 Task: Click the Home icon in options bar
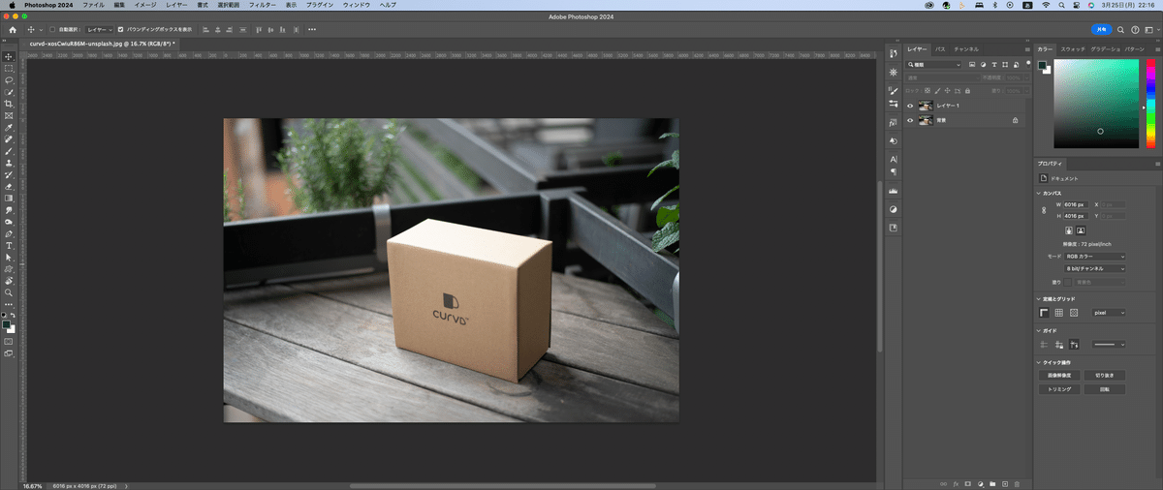[13, 29]
